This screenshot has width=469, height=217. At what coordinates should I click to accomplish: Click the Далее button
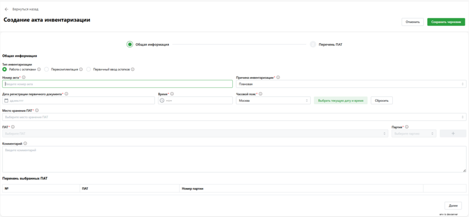(x=453, y=206)
